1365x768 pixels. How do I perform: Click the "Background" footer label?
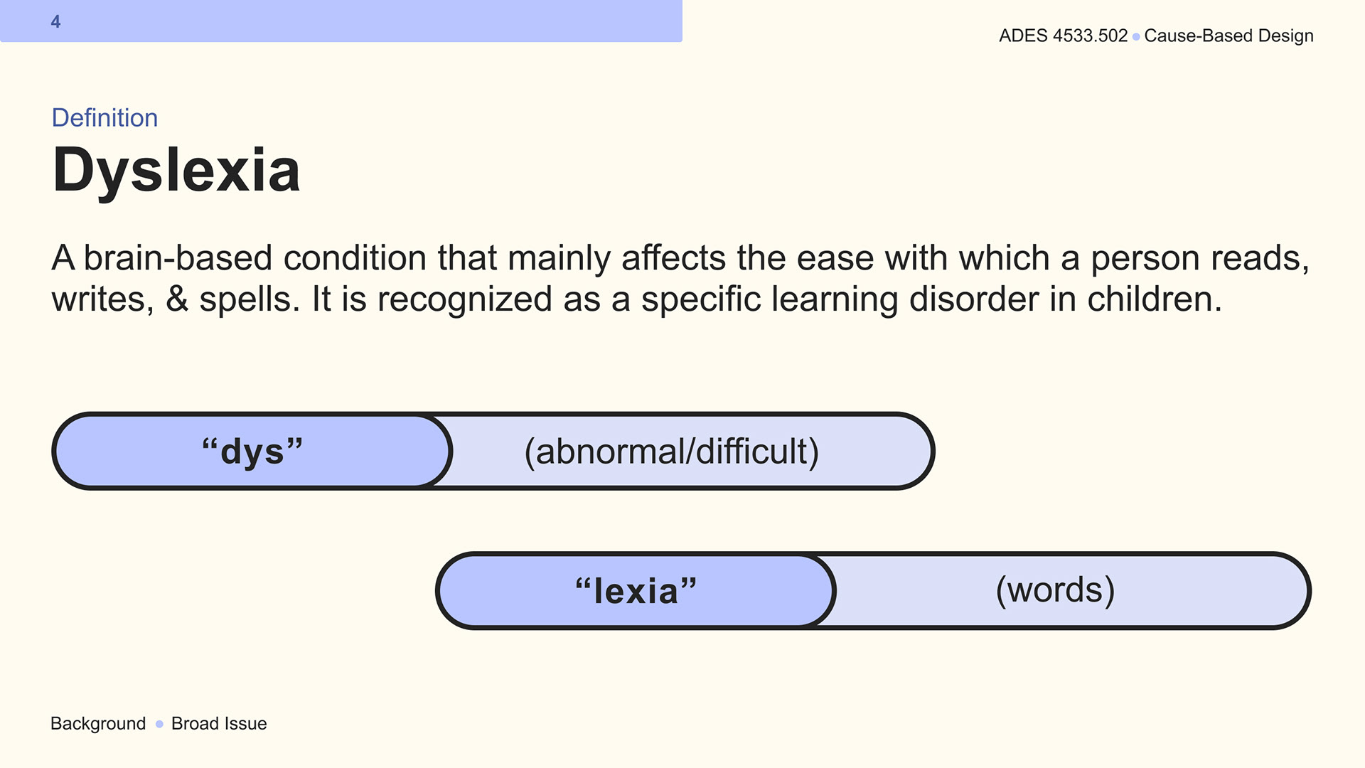tap(98, 724)
